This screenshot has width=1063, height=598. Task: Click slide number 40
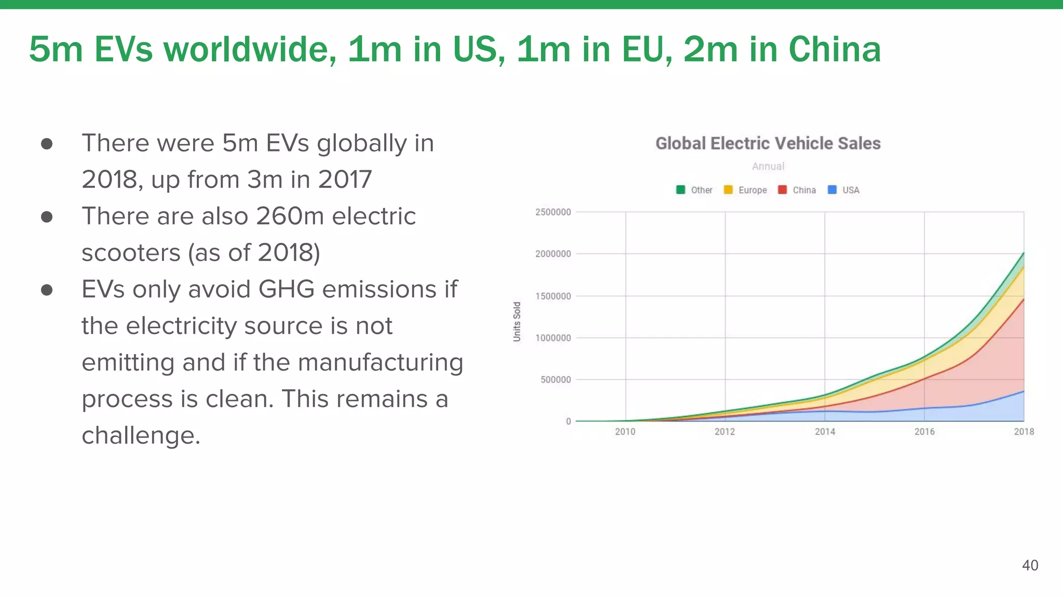[1030, 565]
